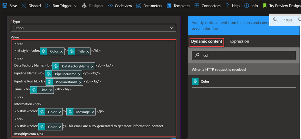Add the Color dynamic content item

click(x=205, y=81)
